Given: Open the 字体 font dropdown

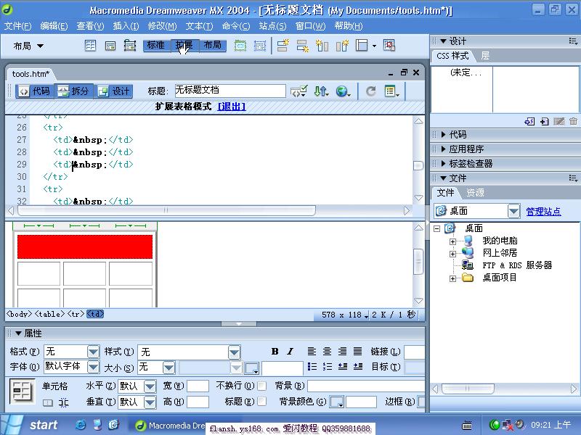Looking at the screenshot, I should tap(94, 367).
